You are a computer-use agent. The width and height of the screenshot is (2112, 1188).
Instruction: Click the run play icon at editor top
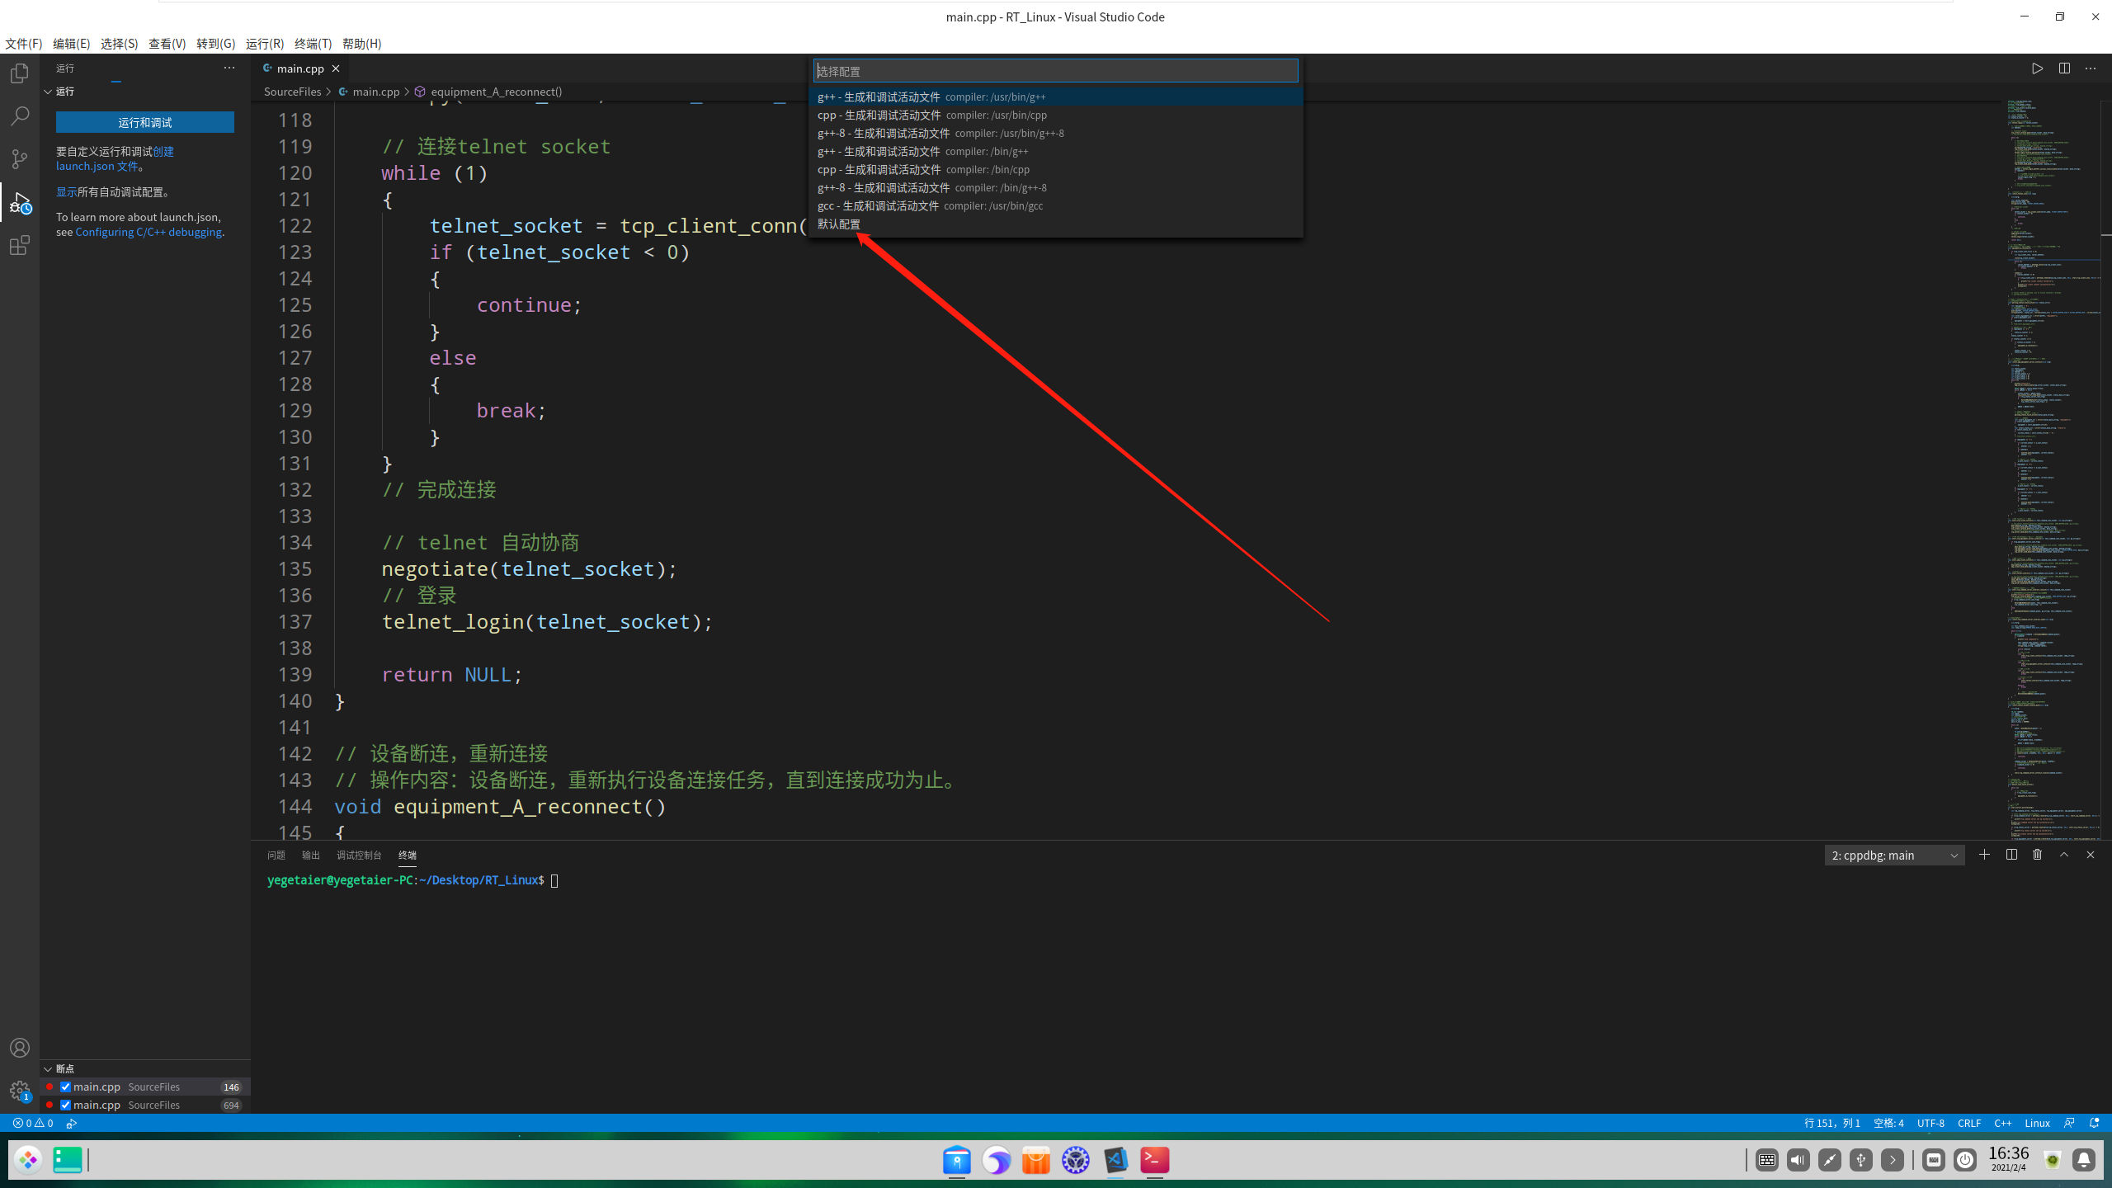tap(2037, 68)
